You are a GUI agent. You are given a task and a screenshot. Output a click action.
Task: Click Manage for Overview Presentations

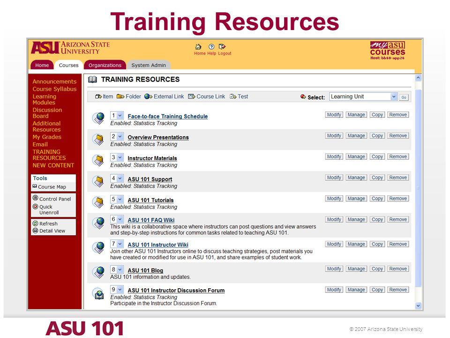coord(356,136)
